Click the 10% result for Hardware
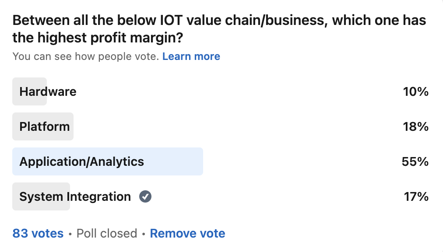Screen dimensions: 443x252 pos(415,91)
